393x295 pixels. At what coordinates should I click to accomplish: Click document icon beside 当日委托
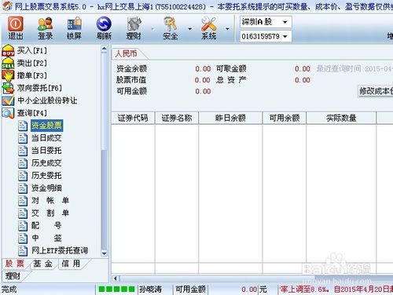coord(23,151)
